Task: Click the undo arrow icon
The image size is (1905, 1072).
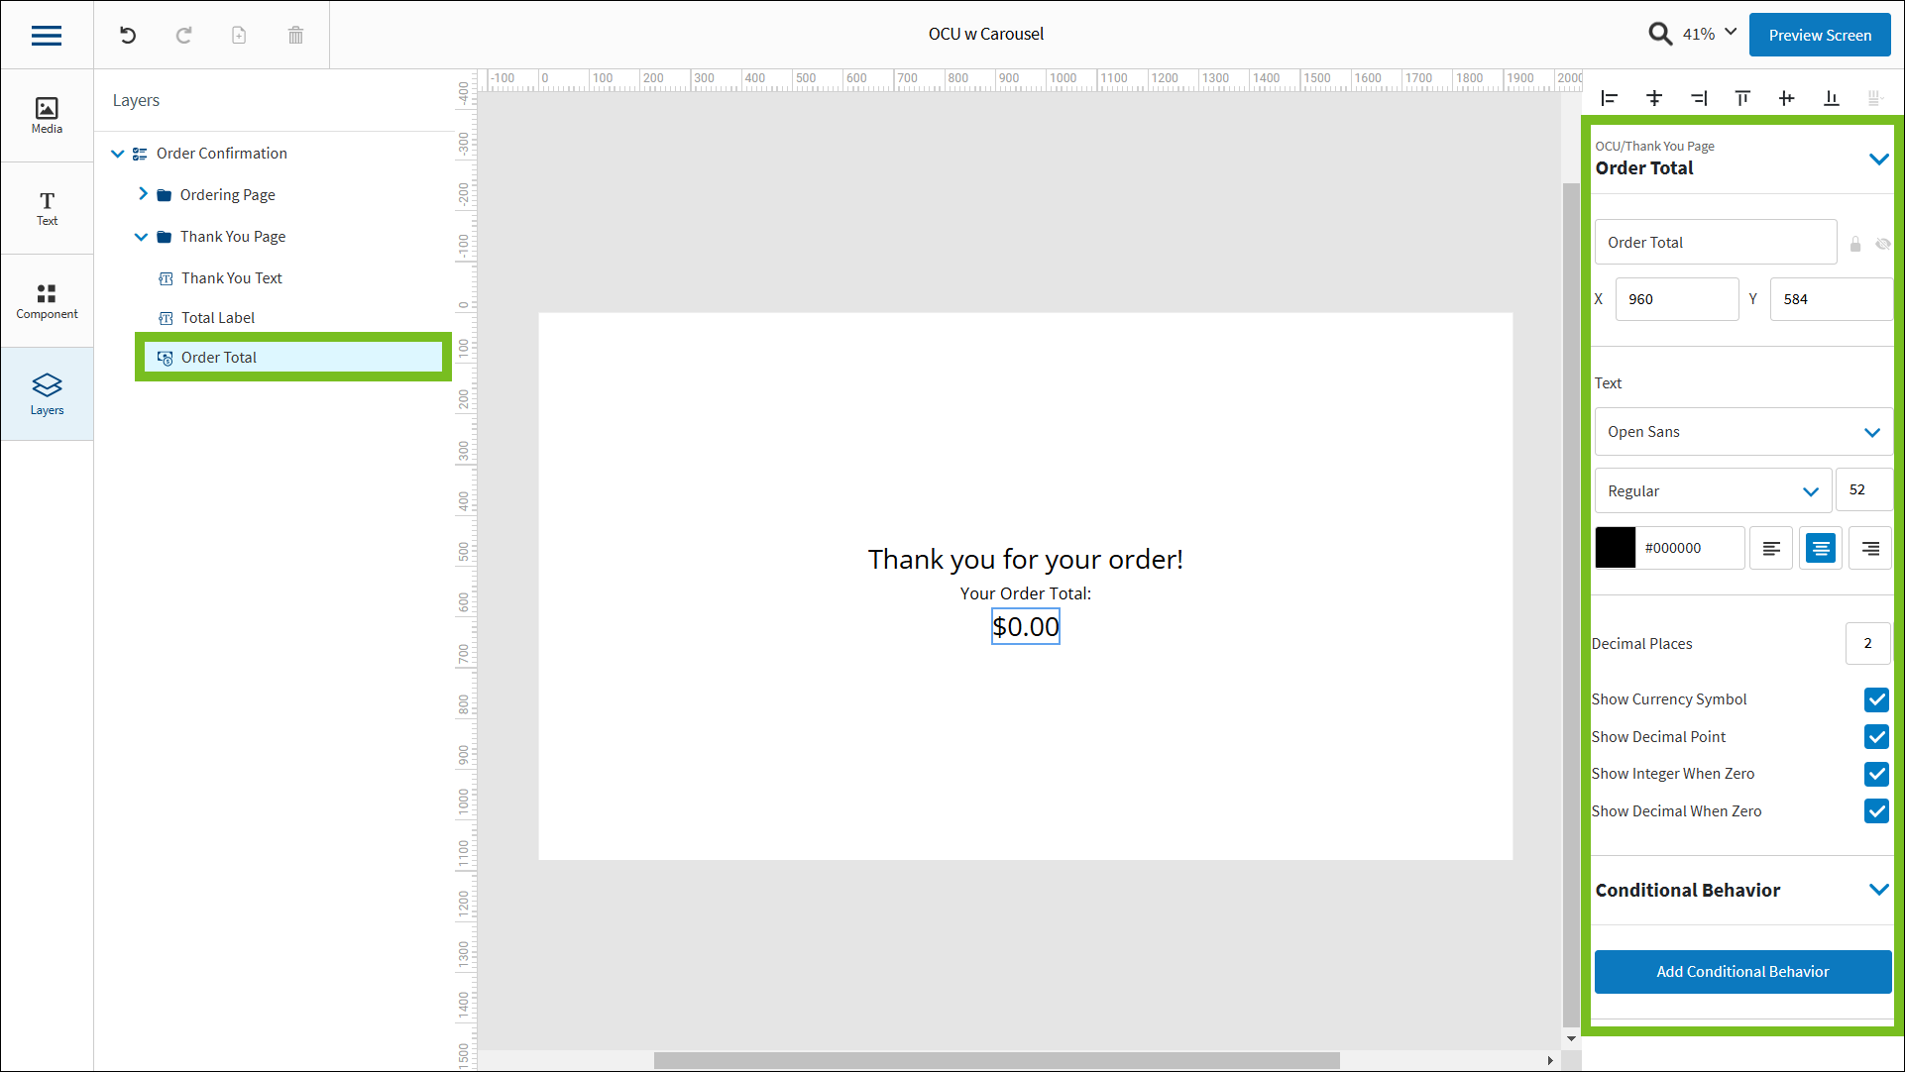Action: tap(128, 36)
